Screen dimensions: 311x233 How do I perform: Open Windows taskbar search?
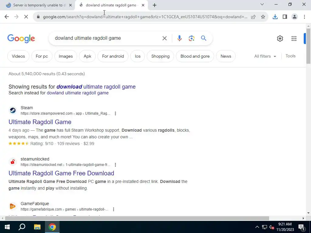pyautogui.click(x=22, y=227)
